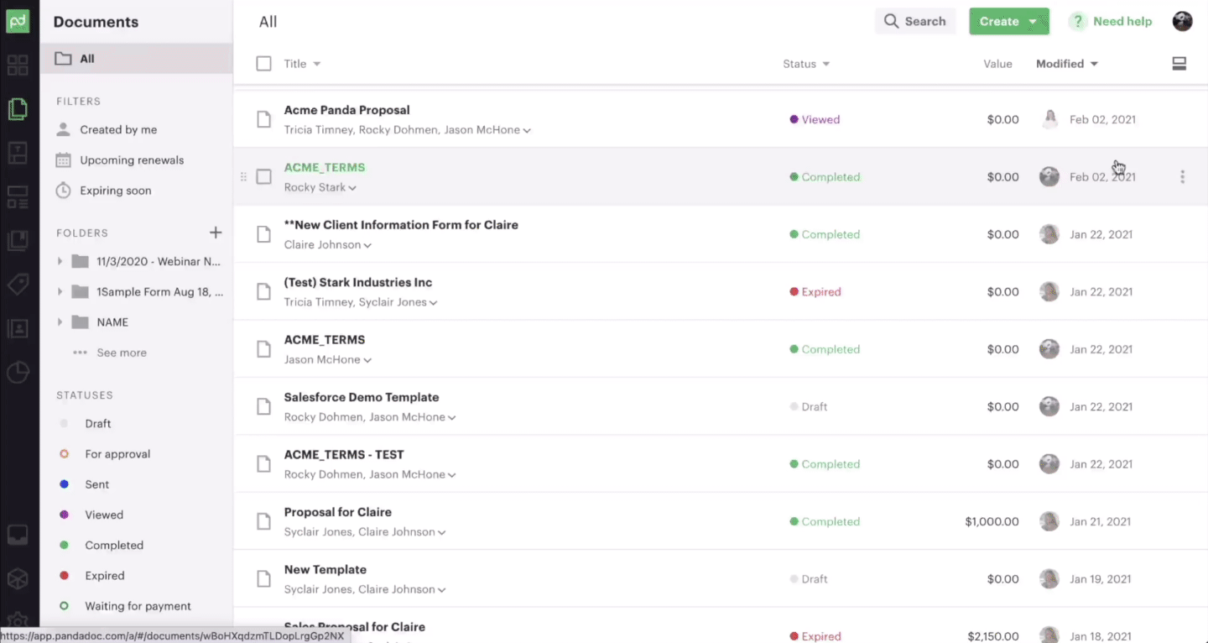
Task: Open the contacts icon in the left rail
Action: (x=18, y=328)
